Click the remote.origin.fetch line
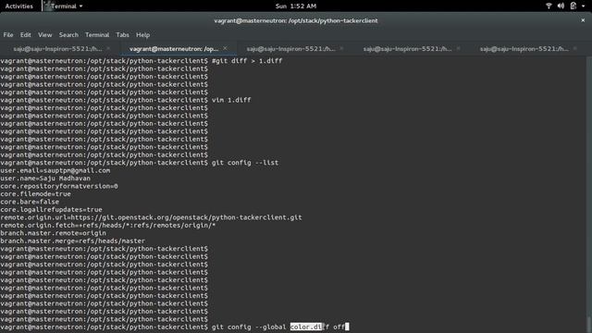This screenshot has height=333, width=592. pos(108,226)
